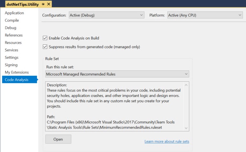
Task: Follow the Learn more about rule sets link
Action: [167, 142]
